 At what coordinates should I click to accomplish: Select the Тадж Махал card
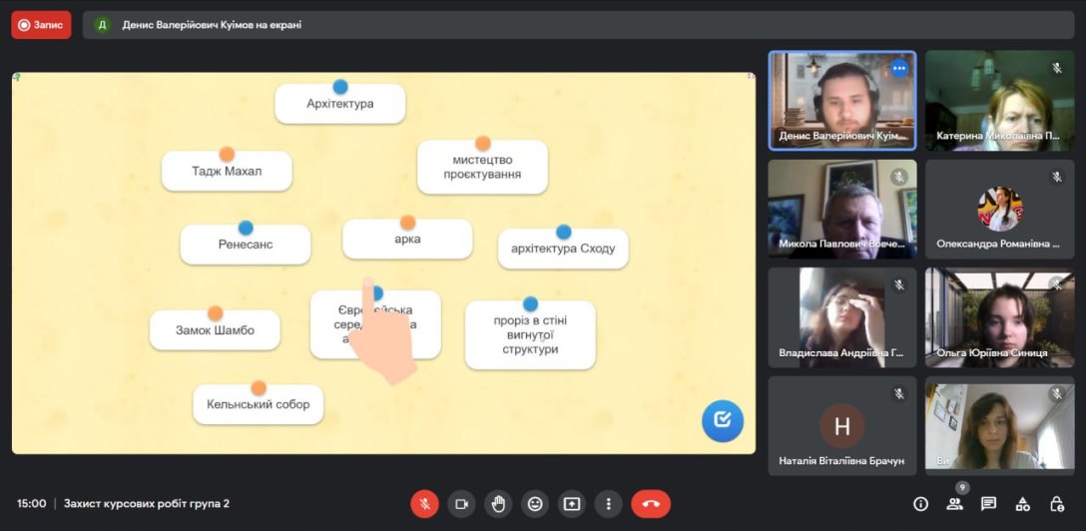click(x=227, y=171)
